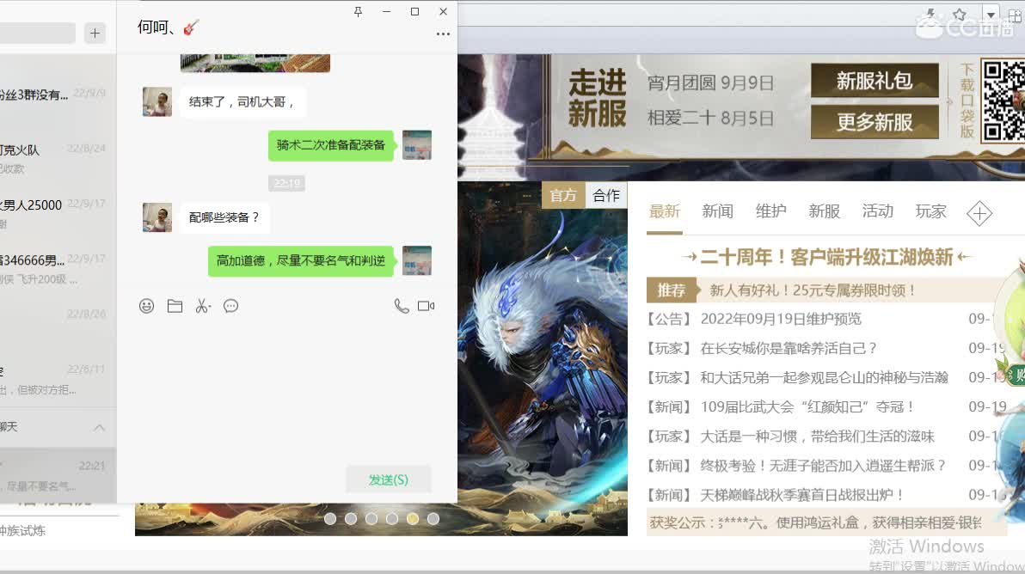The width and height of the screenshot is (1025, 574).
Task: Switch to the 官方 tab
Action: coord(563,195)
